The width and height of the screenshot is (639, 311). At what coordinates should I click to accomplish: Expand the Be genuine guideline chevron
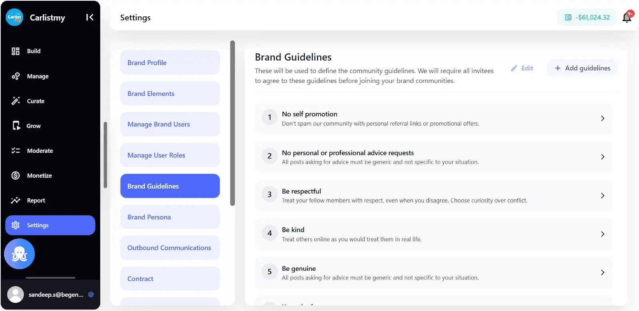point(603,273)
